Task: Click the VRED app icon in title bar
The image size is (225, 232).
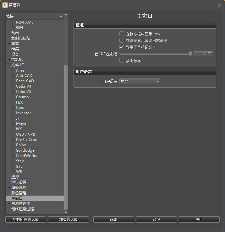Action: coord(5,5)
